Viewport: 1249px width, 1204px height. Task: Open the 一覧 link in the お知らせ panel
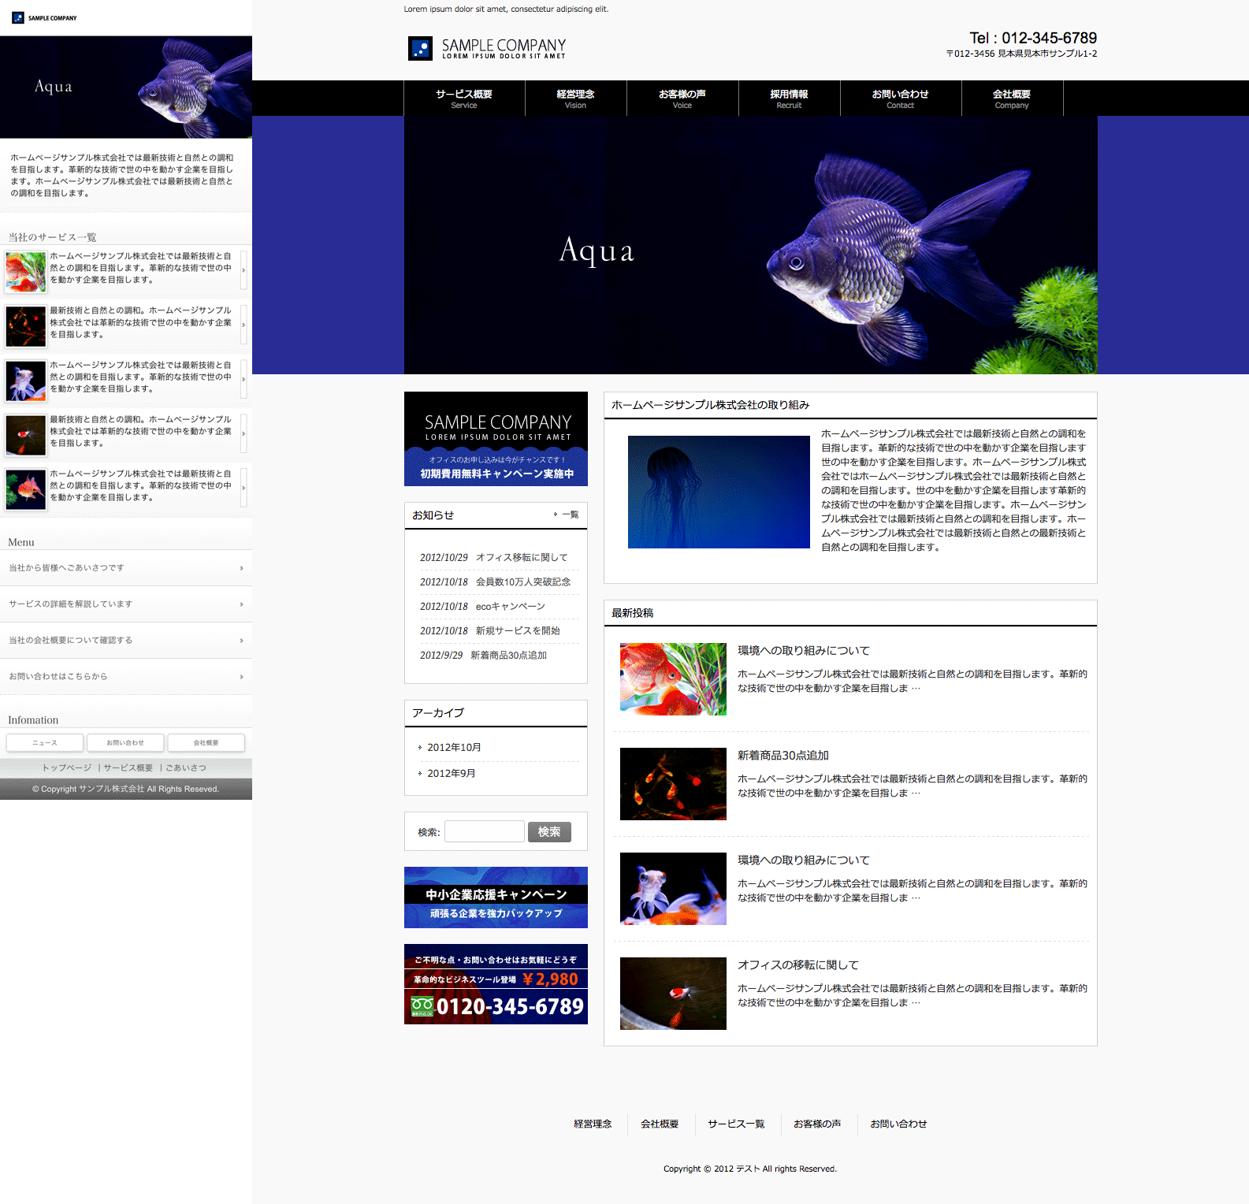click(569, 515)
